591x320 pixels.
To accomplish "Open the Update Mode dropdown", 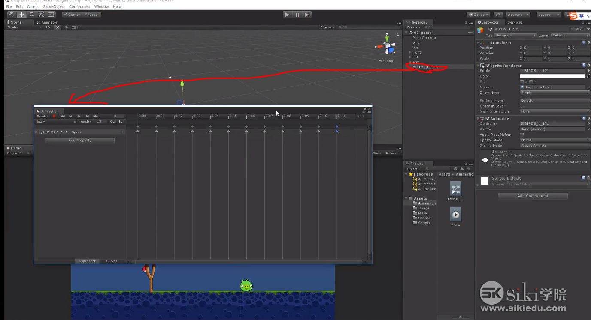I will (555, 140).
